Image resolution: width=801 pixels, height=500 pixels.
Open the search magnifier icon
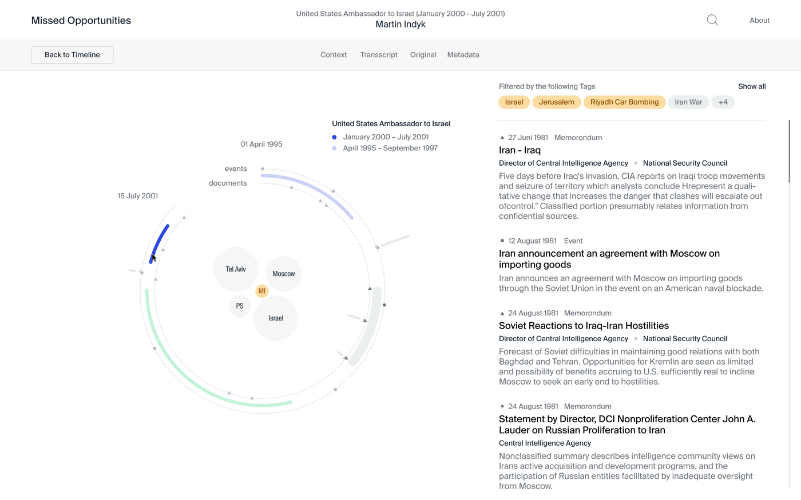click(712, 21)
